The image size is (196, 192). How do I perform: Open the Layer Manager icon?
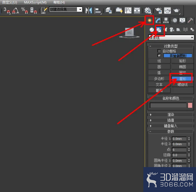109,11
